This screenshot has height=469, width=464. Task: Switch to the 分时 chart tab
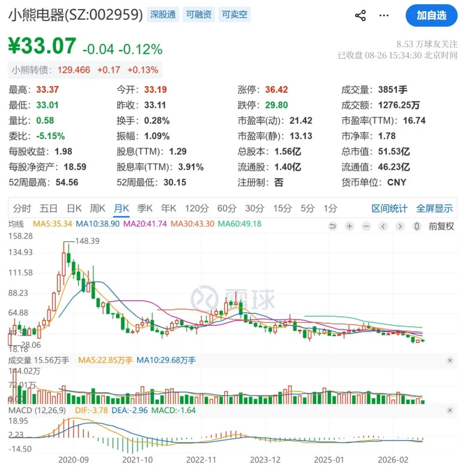22,208
